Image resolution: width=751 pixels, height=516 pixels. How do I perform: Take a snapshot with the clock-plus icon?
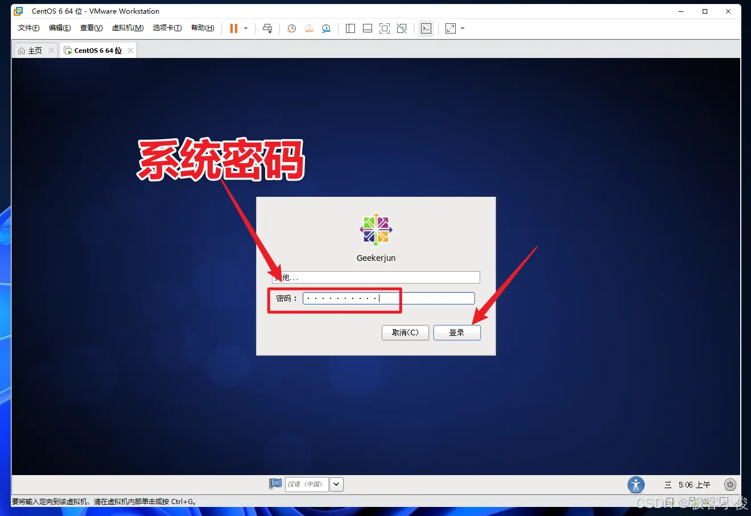pos(291,28)
